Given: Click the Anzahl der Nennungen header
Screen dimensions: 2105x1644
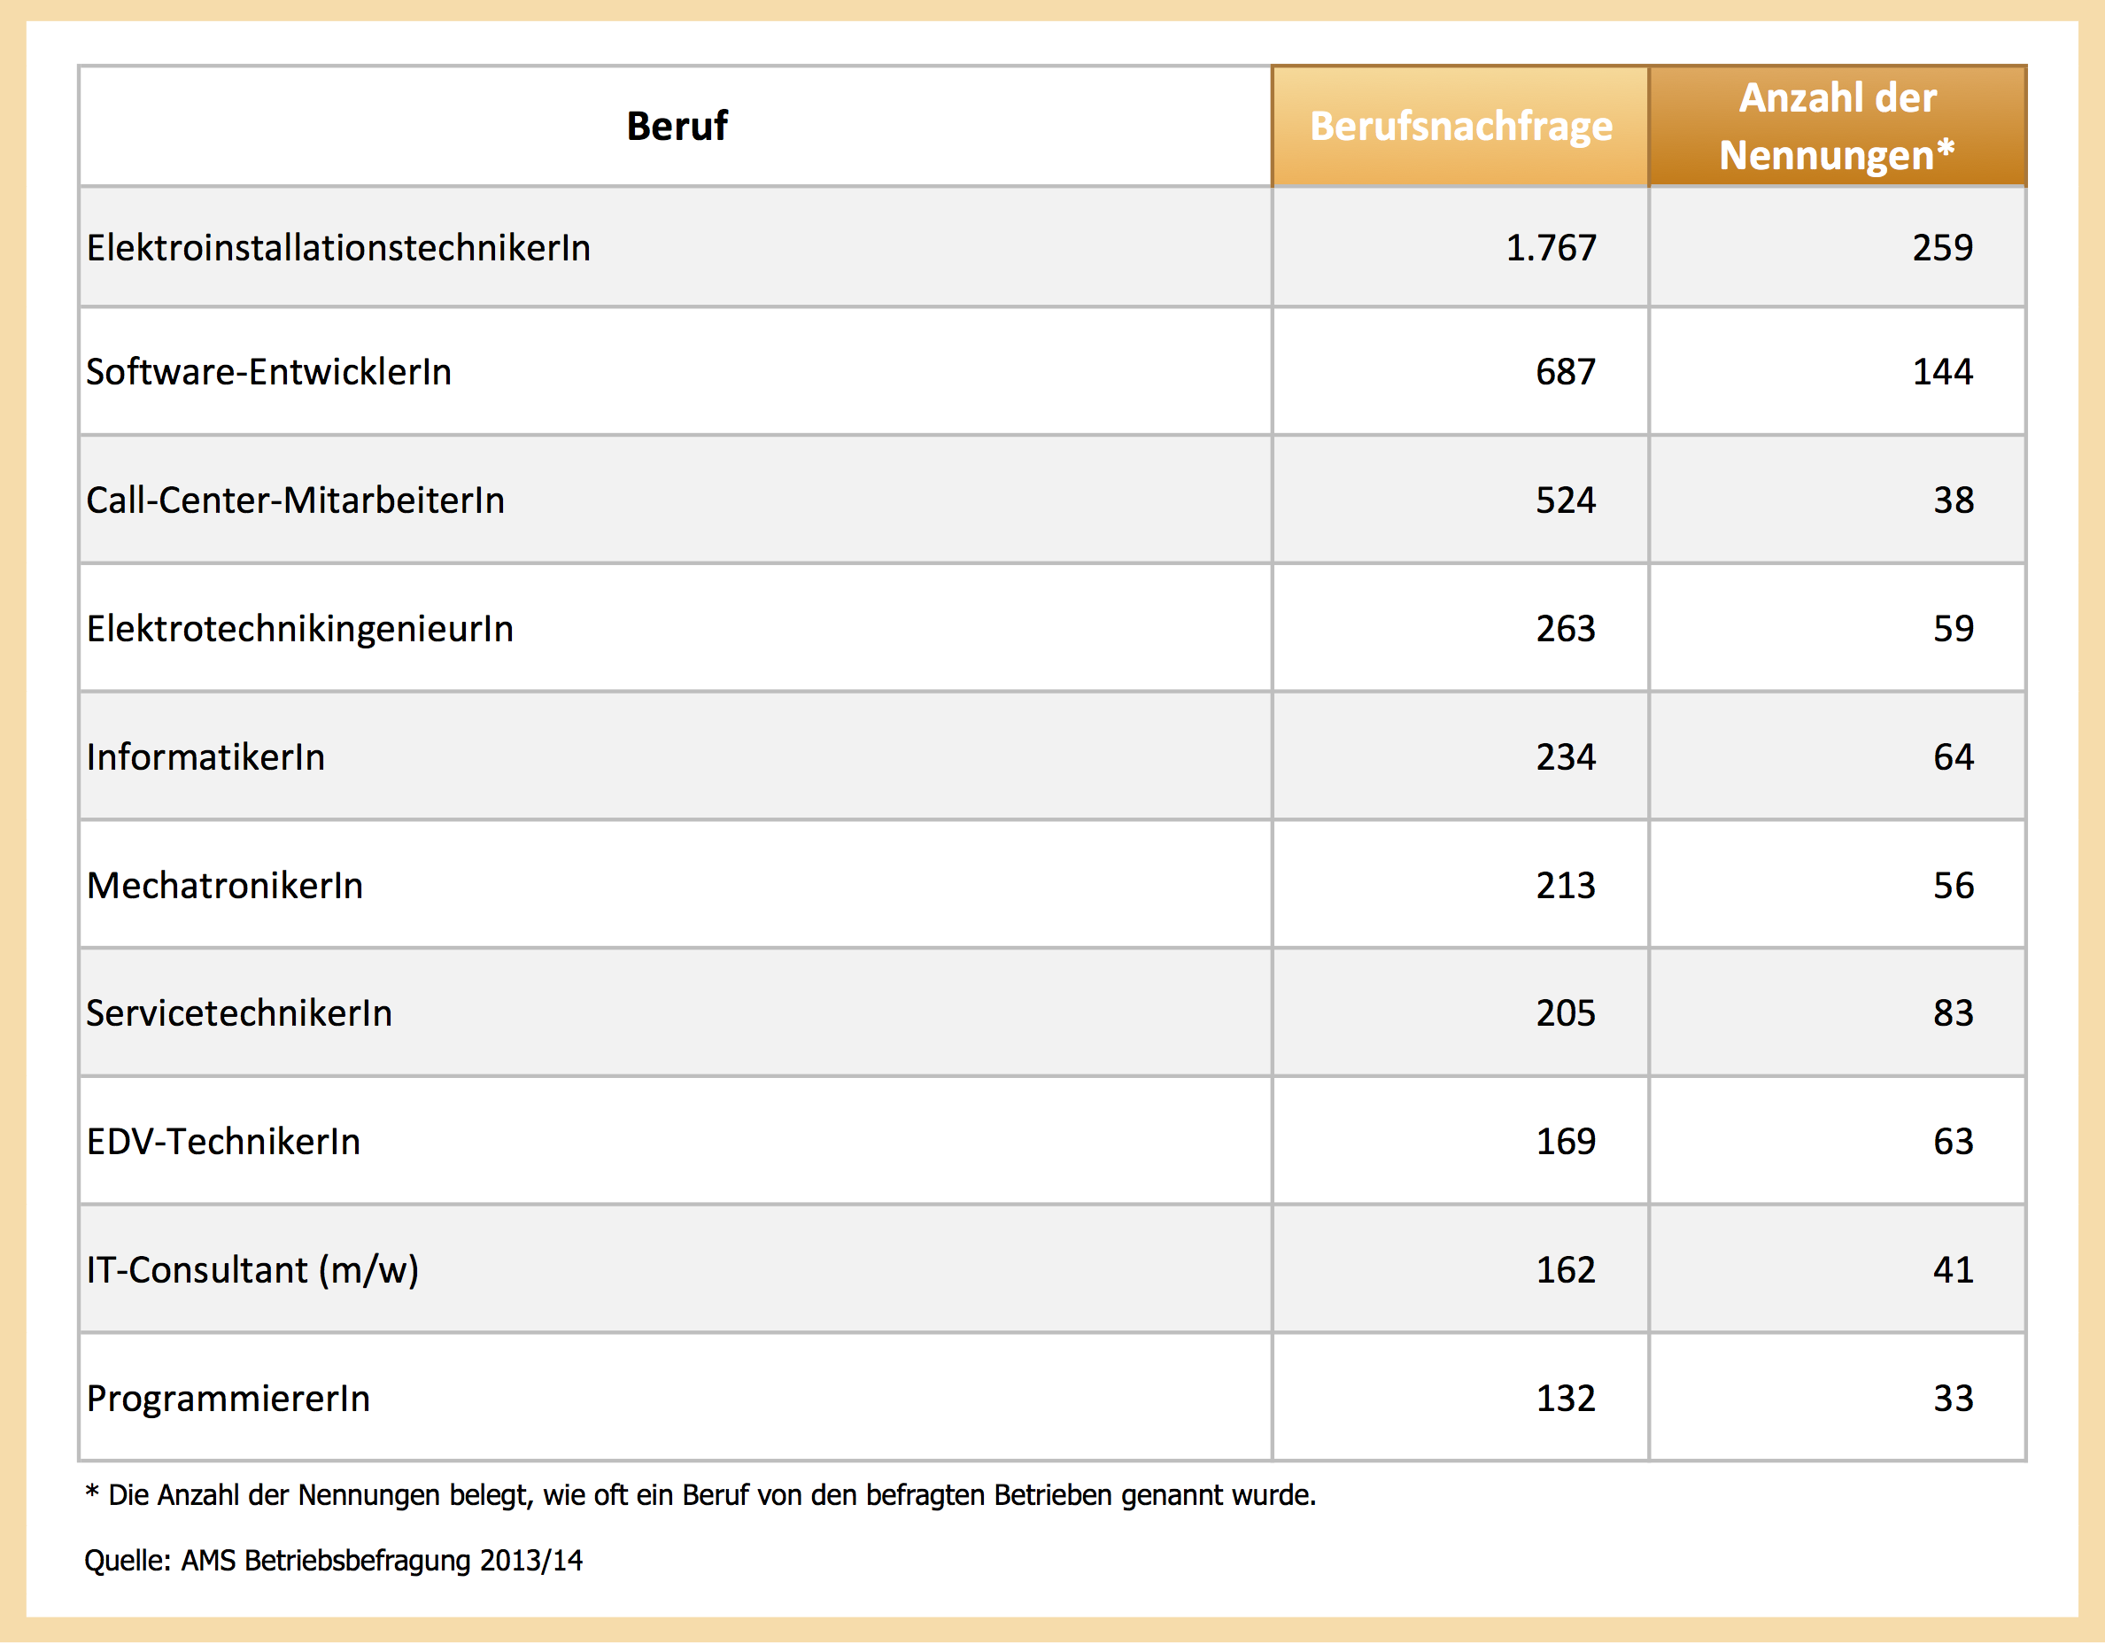Looking at the screenshot, I should (1837, 127).
